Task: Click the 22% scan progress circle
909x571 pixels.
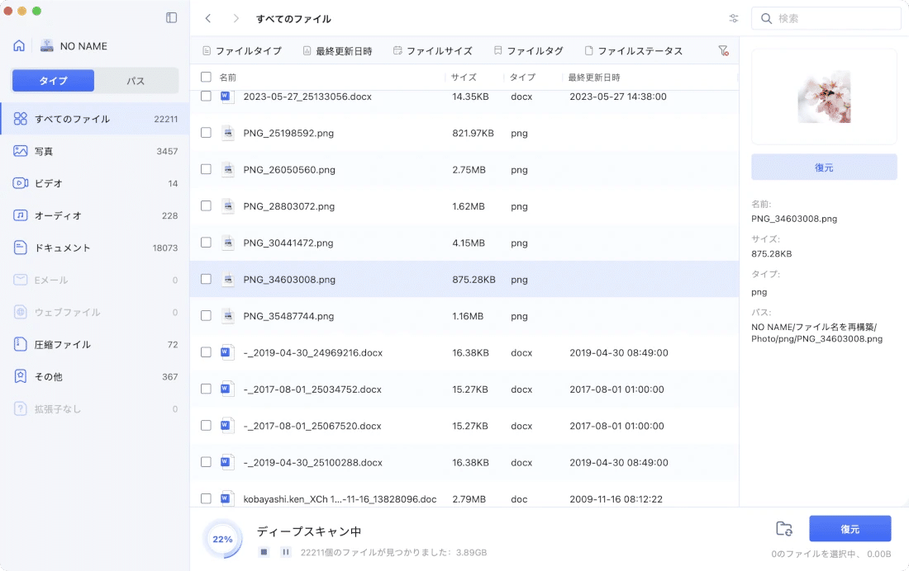Action: click(221, 539)
